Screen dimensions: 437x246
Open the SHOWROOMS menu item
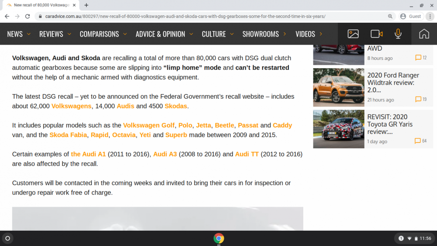(260, 34)
